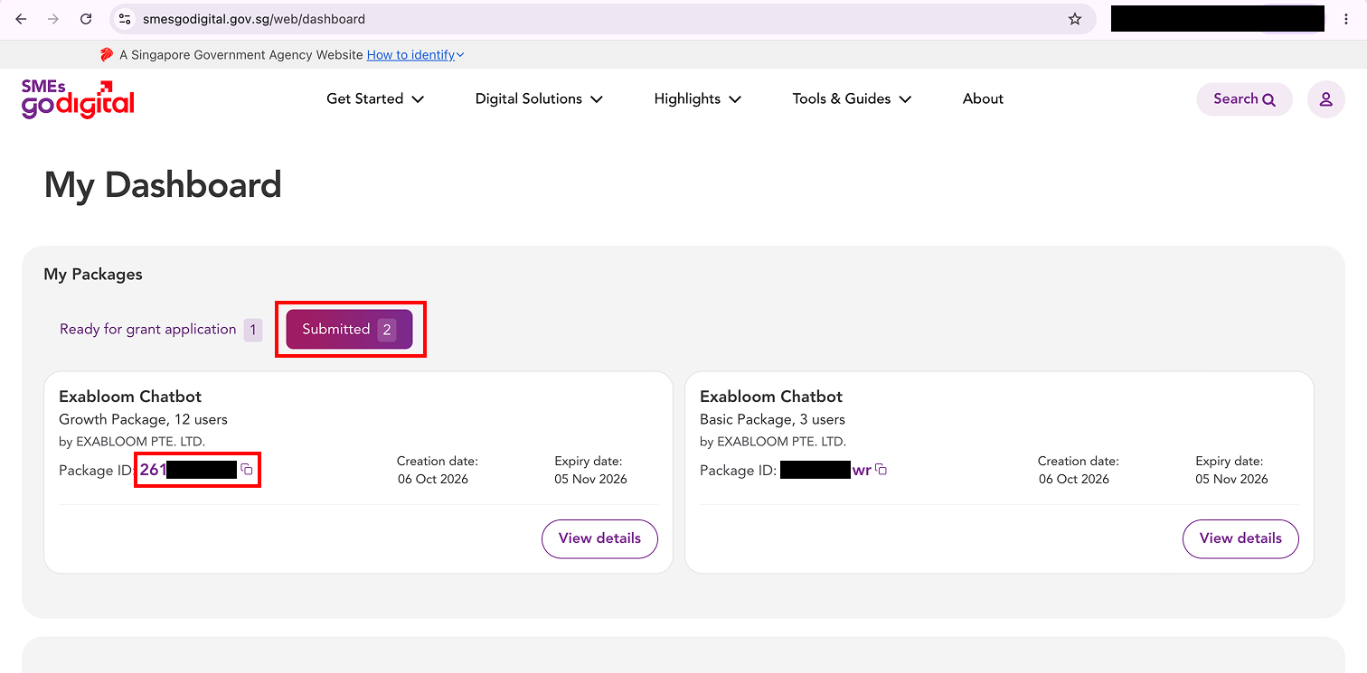Click the Basic Package creation date value
Screen dimensions: 1367x673
(1074, 480)
